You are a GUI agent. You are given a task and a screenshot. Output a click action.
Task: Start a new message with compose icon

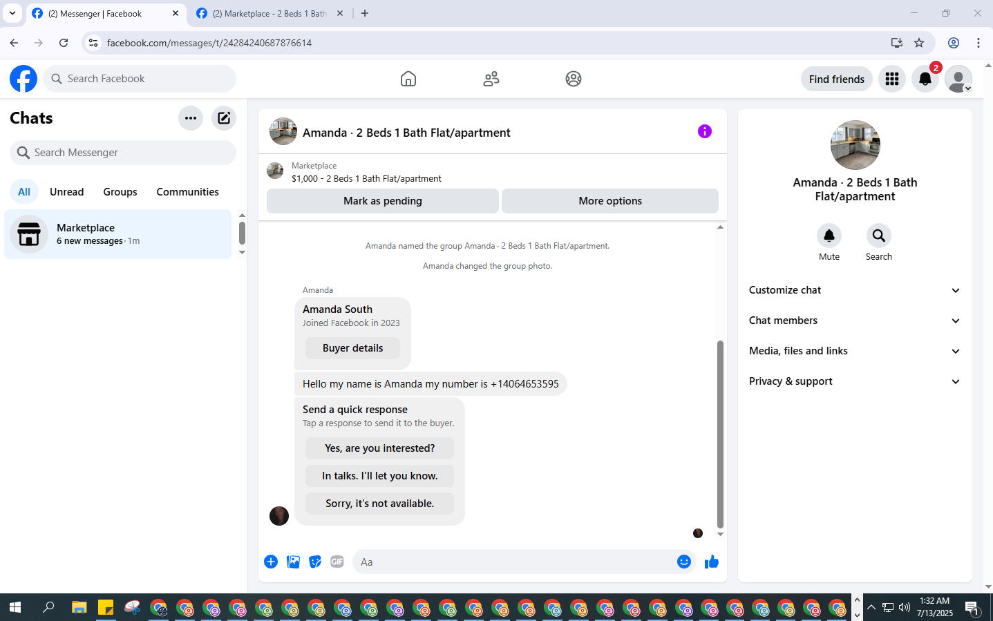click(224, 118)
